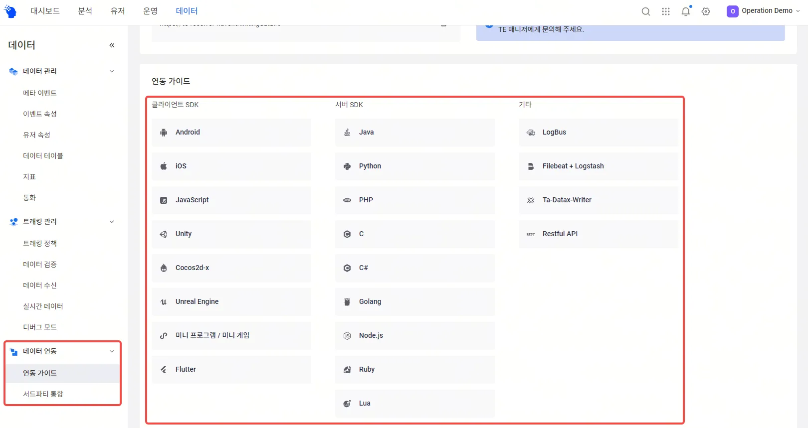Click the Restful API REST icon

[x=531, y=234]
